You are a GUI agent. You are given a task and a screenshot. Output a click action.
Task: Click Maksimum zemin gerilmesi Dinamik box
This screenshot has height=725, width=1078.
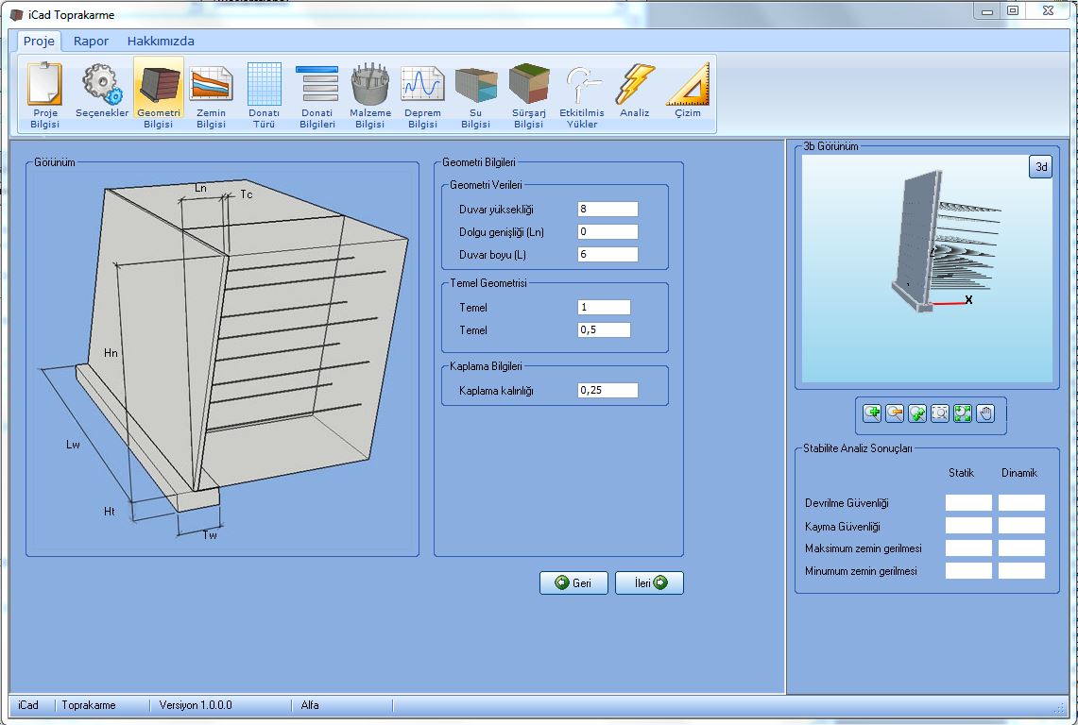coord(1021,548)
